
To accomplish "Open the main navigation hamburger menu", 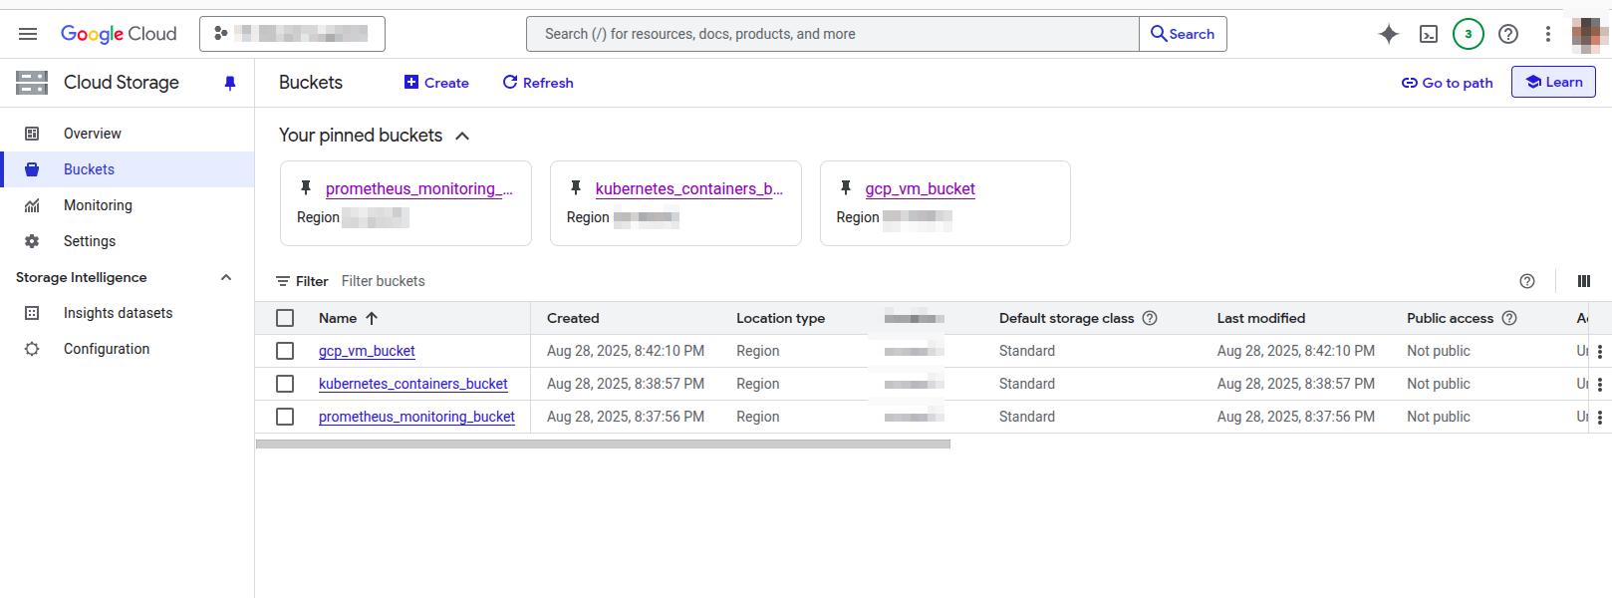I will 28,34.
